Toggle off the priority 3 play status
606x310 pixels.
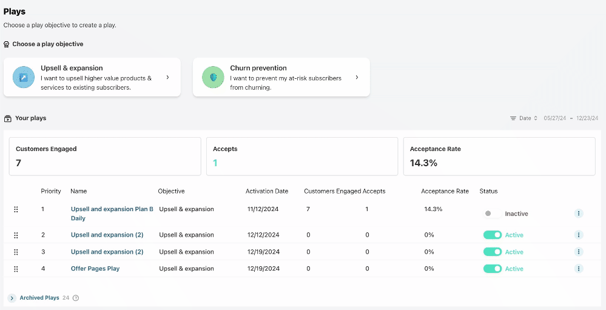[x=493, y=252]
